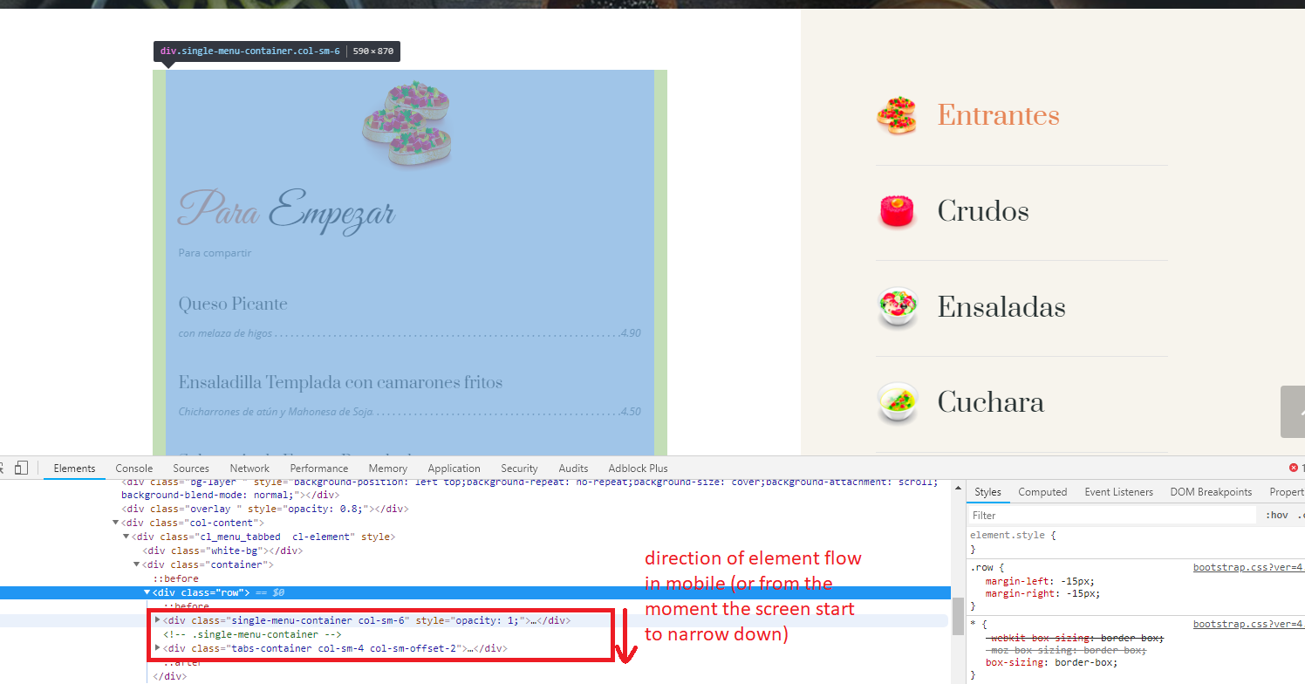Viewport: 1305px width, 684px height.
Task: Toggle the device toolbar icon in DevTools
Action: [x=22, y=468]
